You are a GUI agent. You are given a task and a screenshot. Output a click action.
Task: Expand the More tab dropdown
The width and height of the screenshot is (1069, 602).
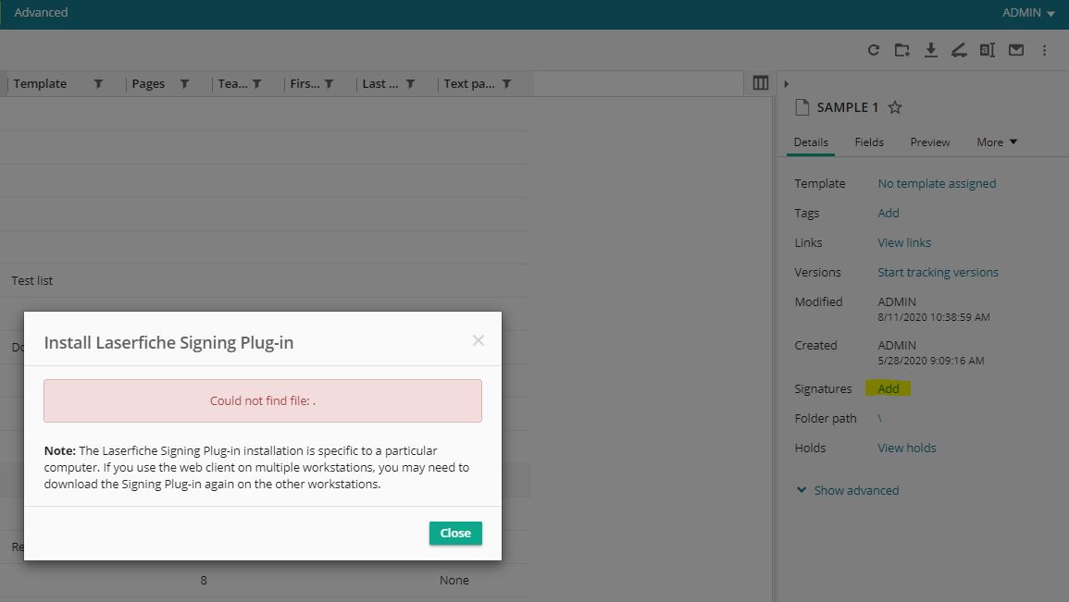pyautogui.click(x=997, y=142)
